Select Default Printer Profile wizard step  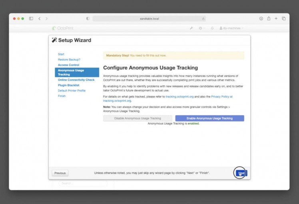pos(72,91)
